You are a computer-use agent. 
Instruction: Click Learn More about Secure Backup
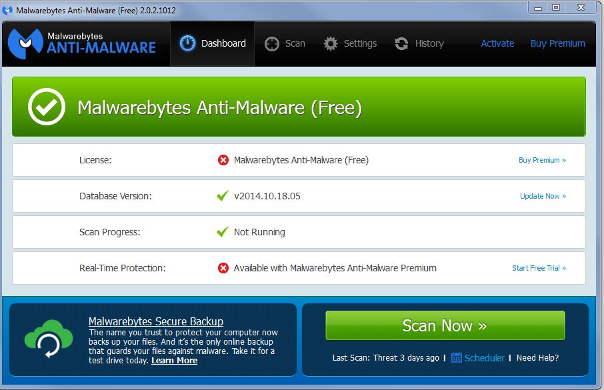pos(175,361)
